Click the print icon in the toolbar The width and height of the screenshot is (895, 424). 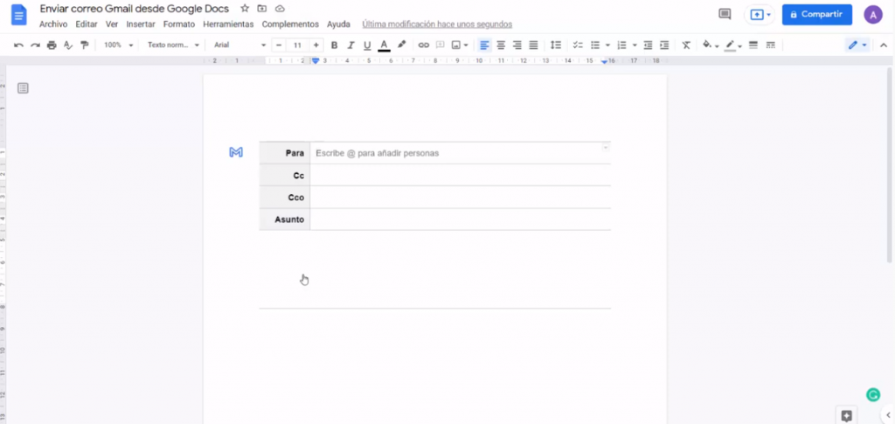pyautogui.click(x=52, y=45)
